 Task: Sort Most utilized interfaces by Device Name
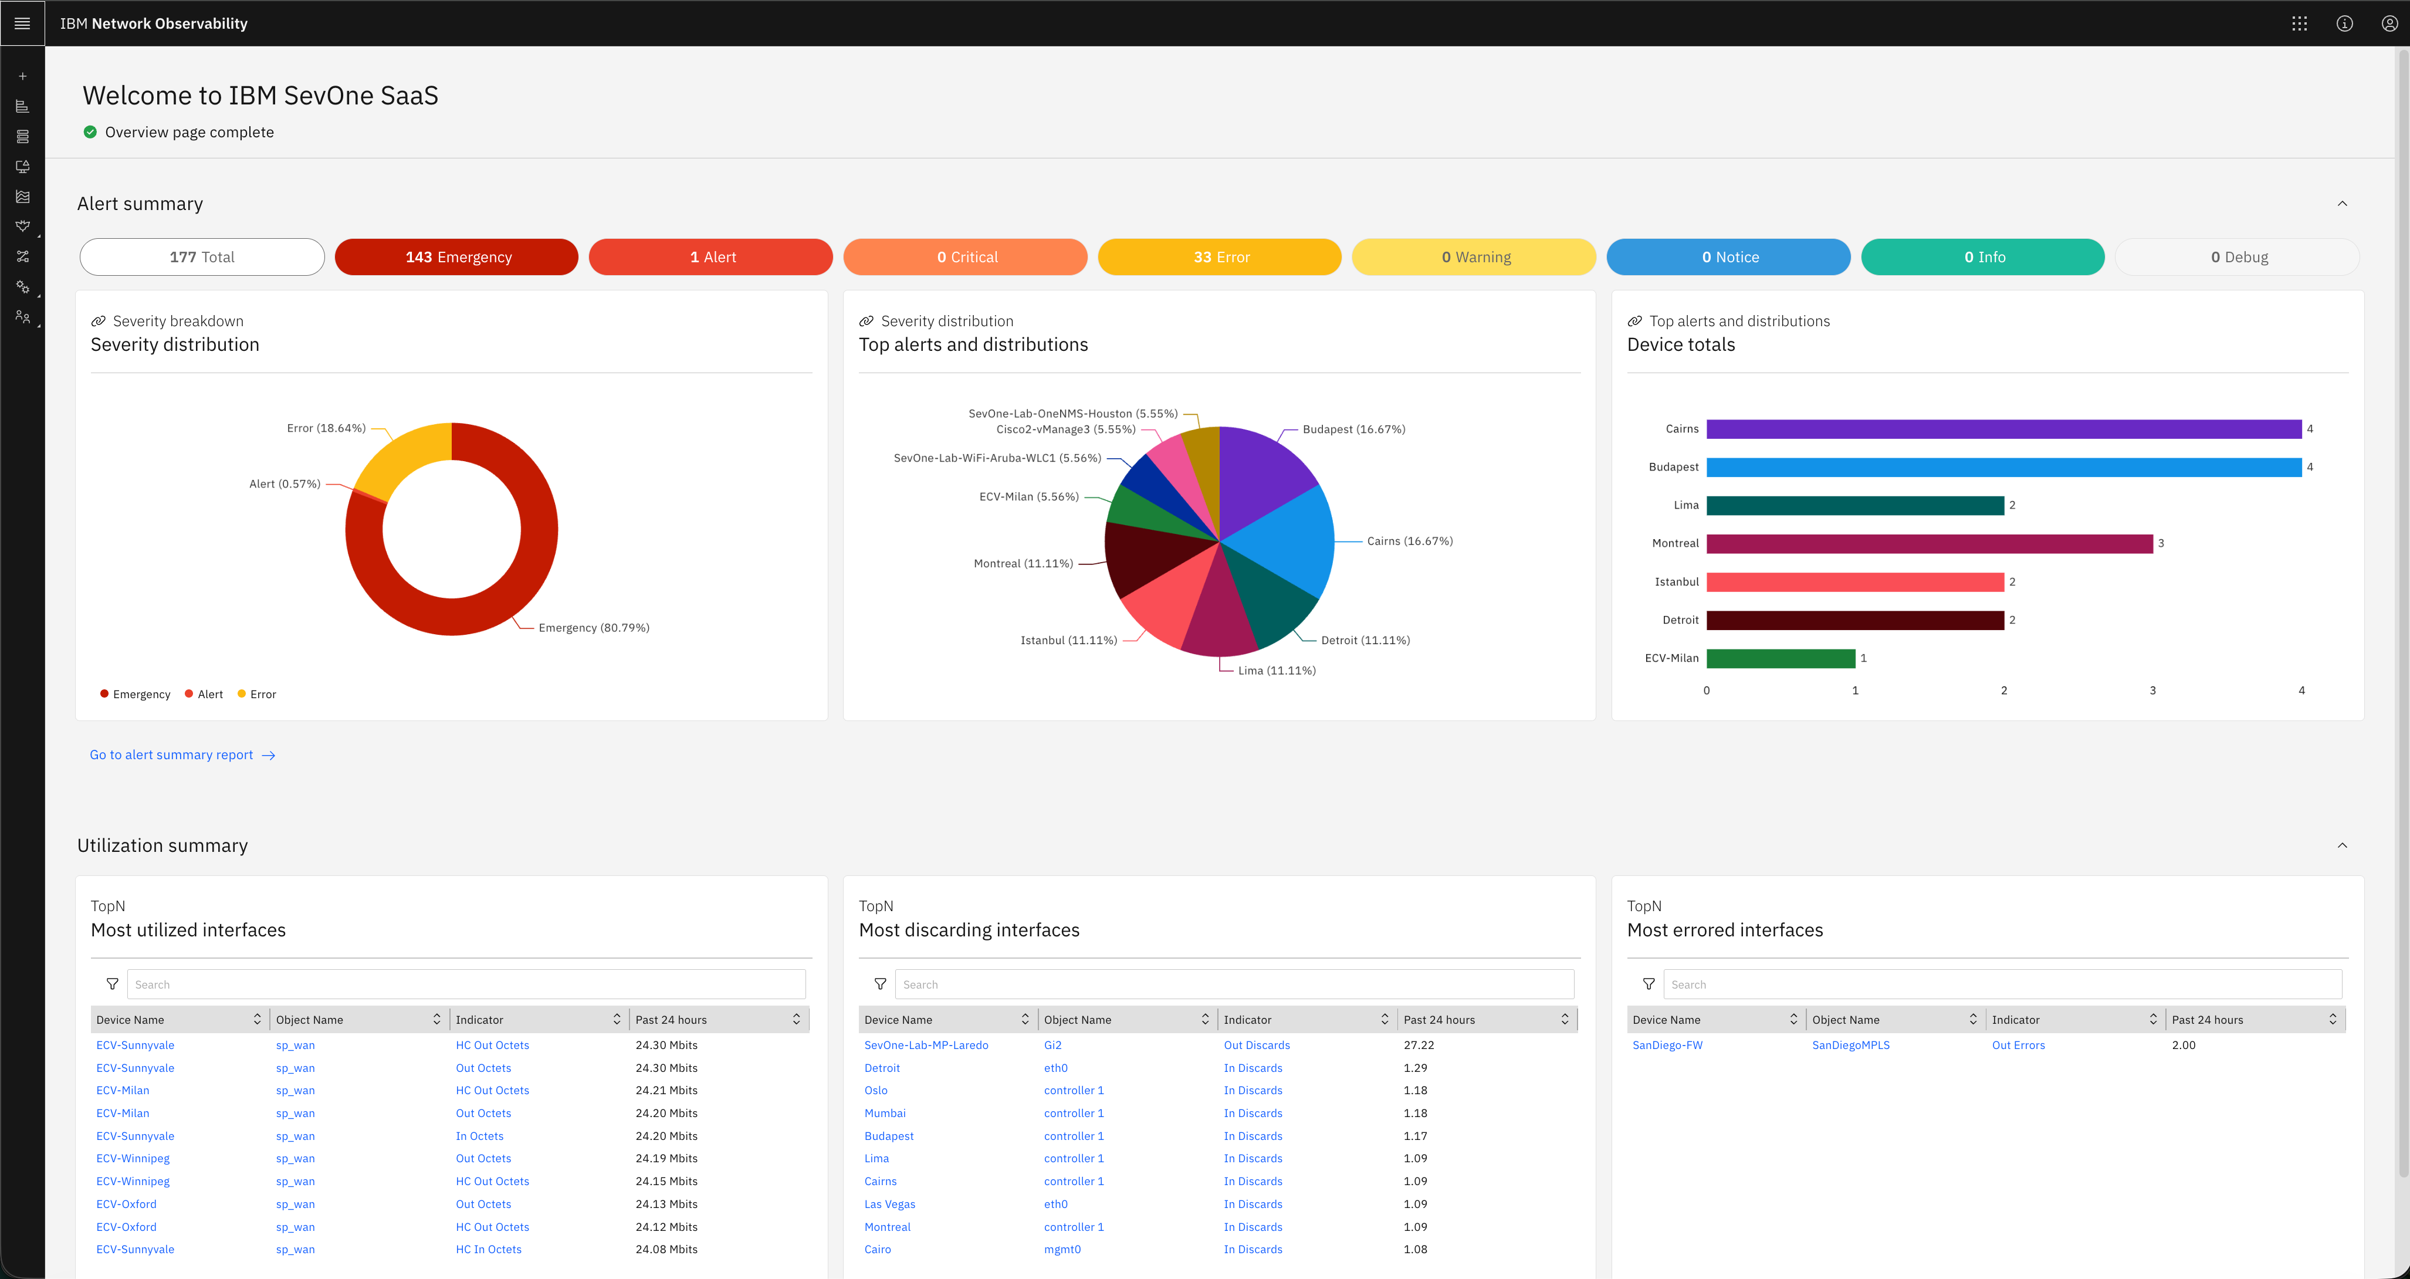256,1020
